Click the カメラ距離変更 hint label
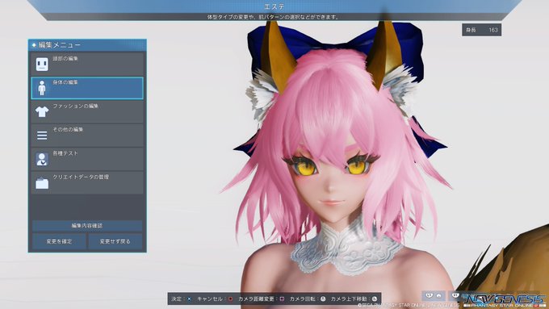Screen dimensions: 549x309 (256, 299)
